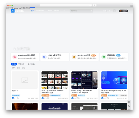Switch to the 更多栏目1 tab
Screen dimensions: 139x118
point(22,64)
